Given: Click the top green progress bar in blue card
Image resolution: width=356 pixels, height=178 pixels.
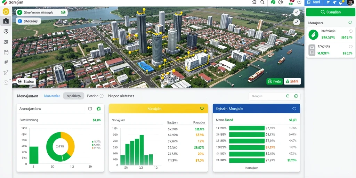Looking at the screenshot, I should click(247, 128).
